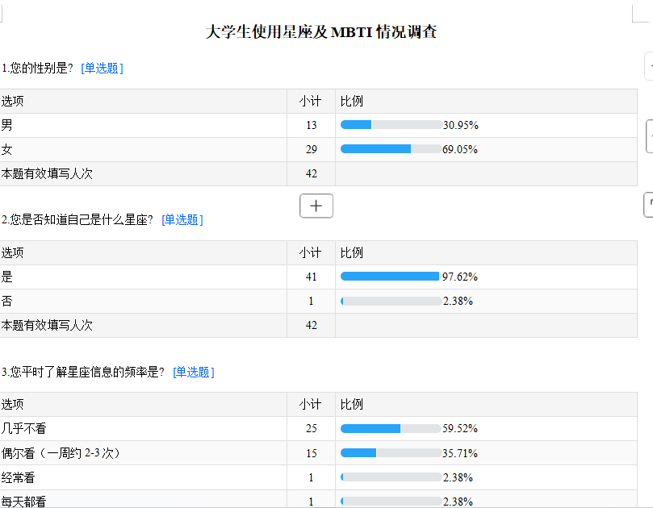Click the 男 option cell
Screen dimensions: 653x508
[143, 125]
